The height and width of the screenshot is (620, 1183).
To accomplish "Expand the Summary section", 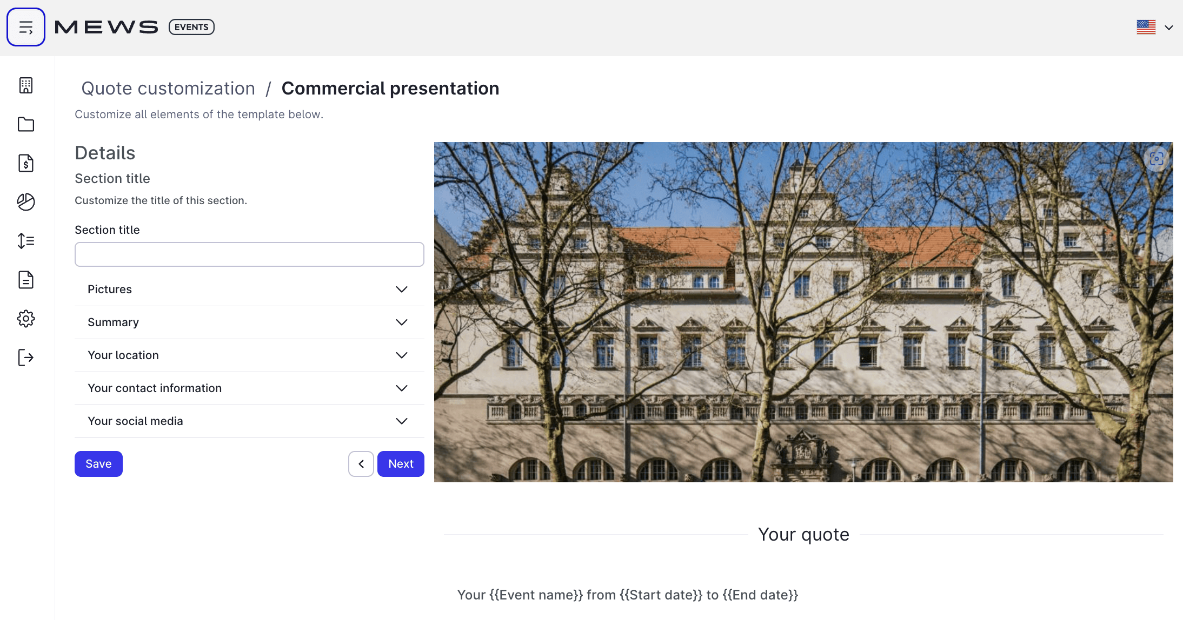I will pos(249,322).
